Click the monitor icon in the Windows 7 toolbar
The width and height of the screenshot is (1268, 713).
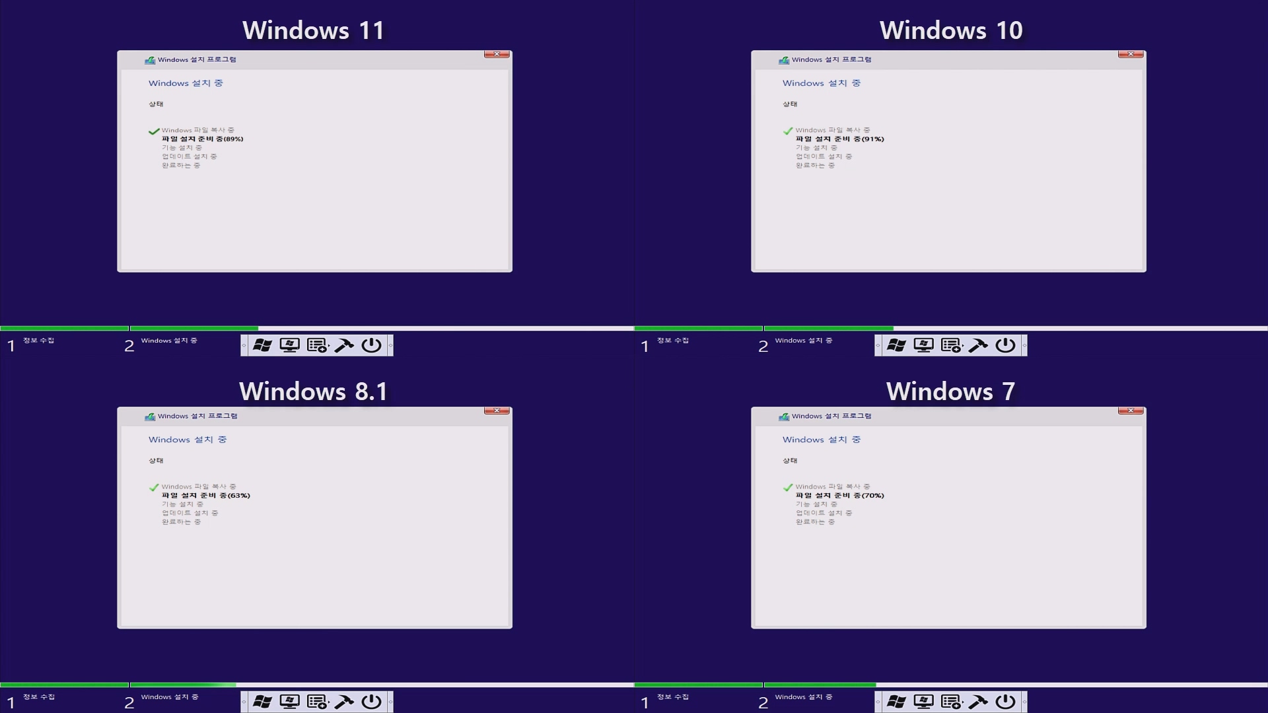[x=923, y=702]
